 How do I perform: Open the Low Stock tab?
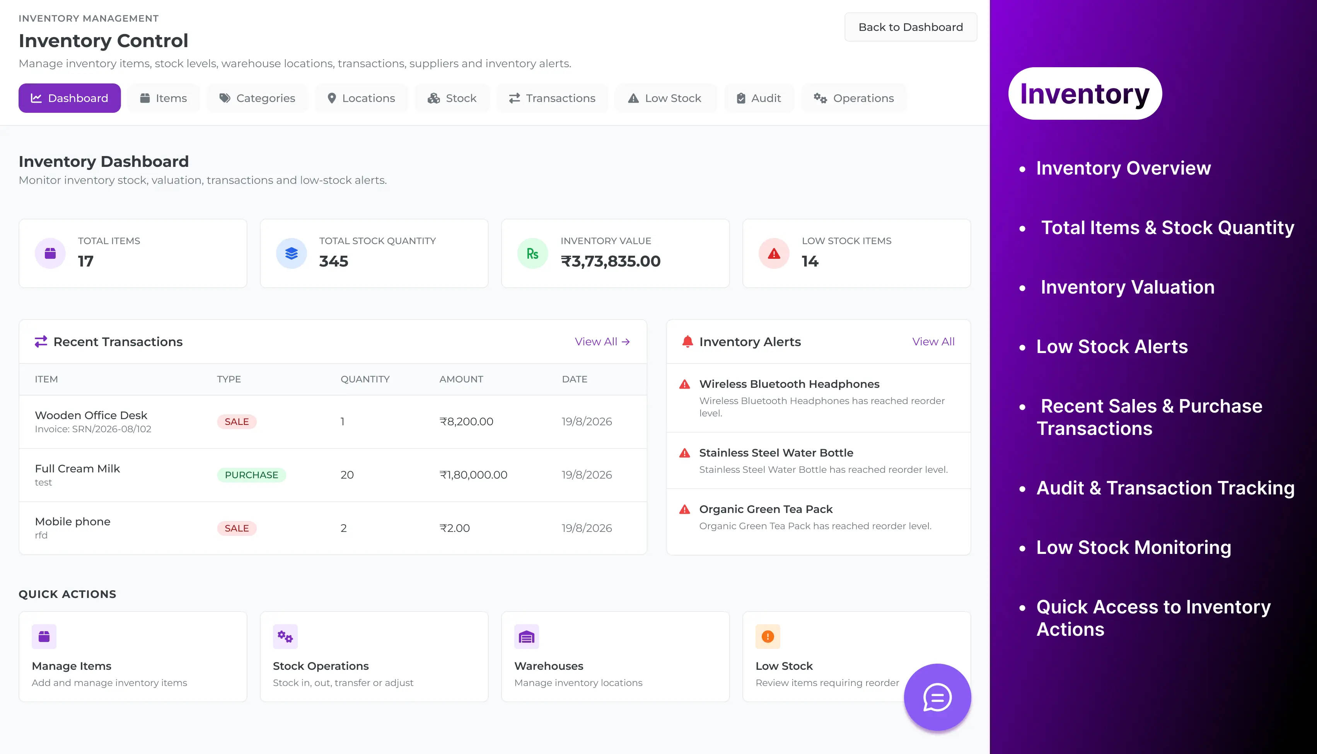tap(665, 98)
